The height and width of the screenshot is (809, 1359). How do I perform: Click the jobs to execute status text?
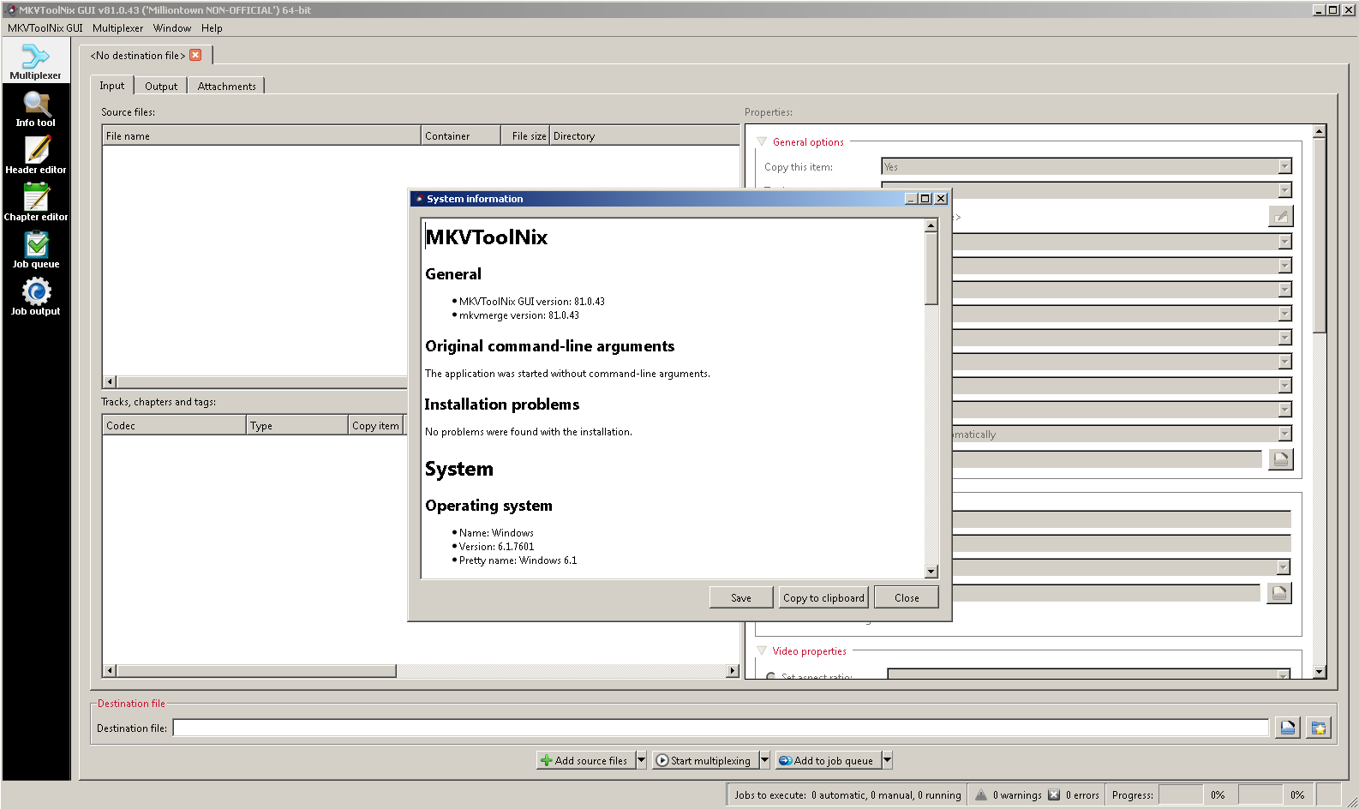tap(847, 794)
